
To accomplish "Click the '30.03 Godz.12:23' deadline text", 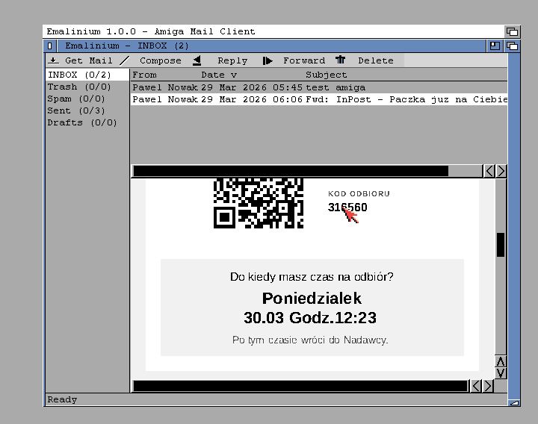I will 310,318.
